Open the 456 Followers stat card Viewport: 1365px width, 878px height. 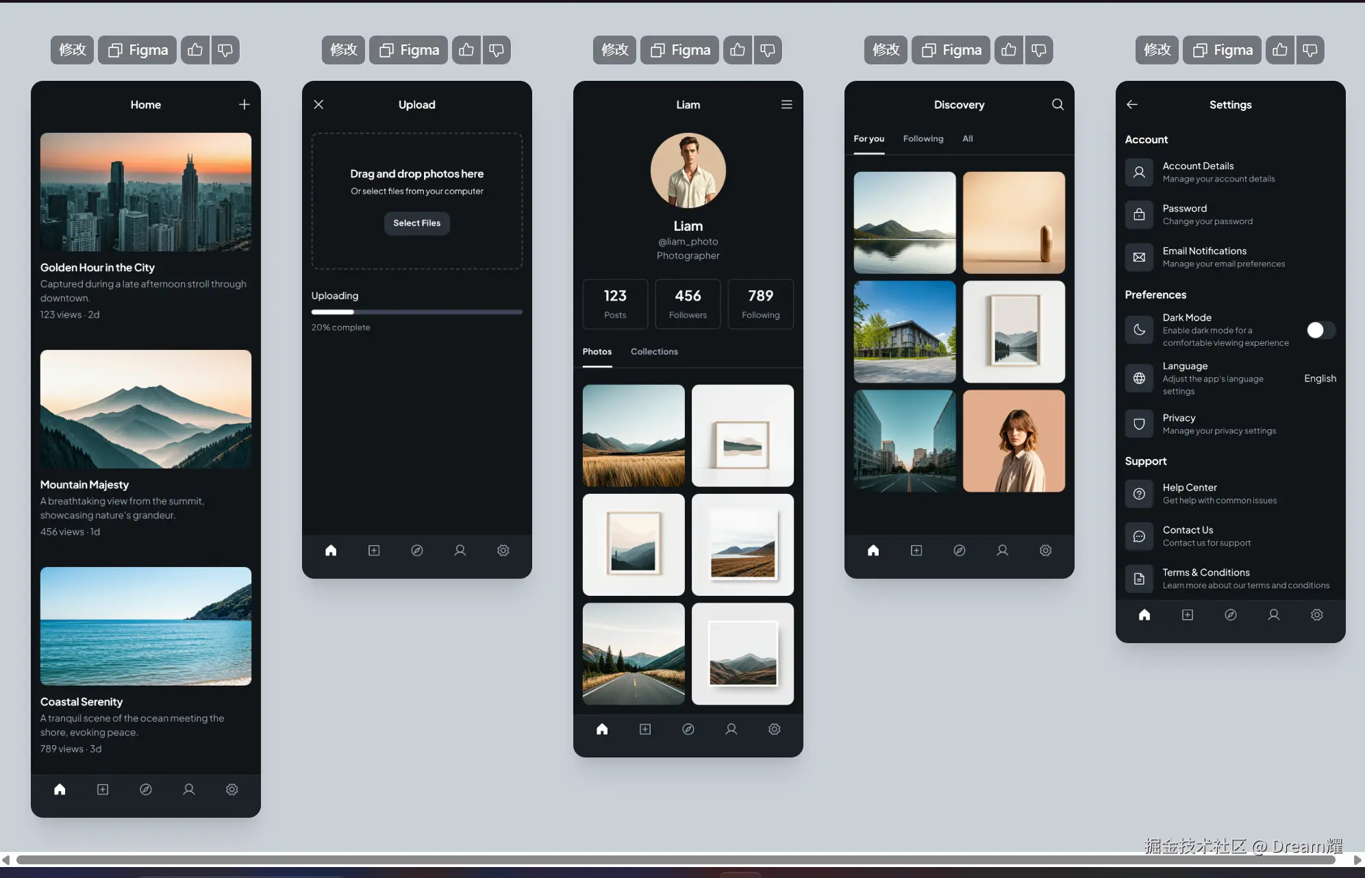(x=688, y=304)
